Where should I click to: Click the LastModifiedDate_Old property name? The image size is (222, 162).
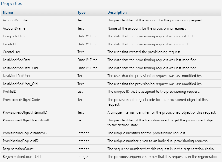coord(20,68)
